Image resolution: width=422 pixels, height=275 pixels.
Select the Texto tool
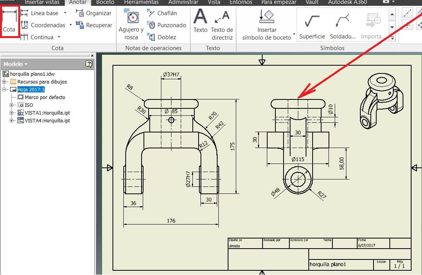pos(201,21)
